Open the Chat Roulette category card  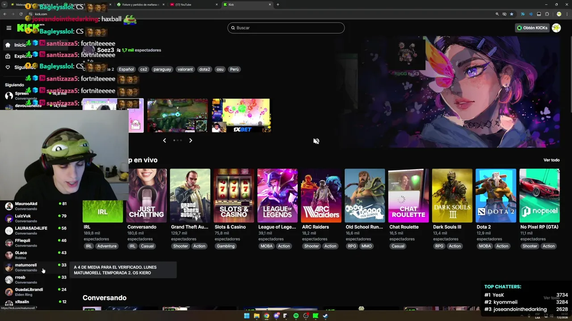point(408,196)
